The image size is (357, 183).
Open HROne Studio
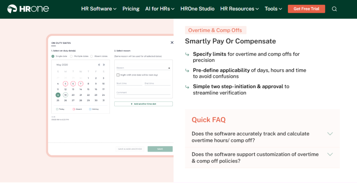197,9
